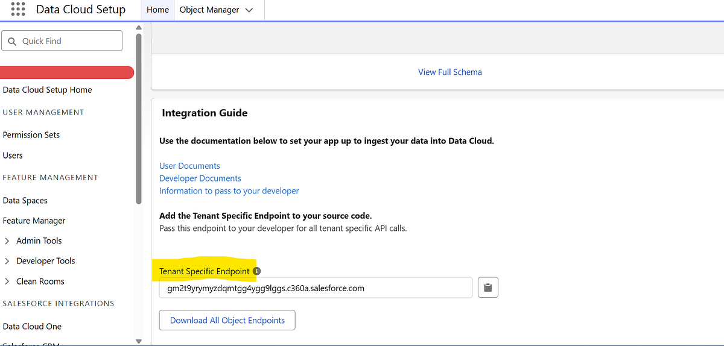Go to Data Cloud Setup Home
This screenshot has height=346, width=724.
tap(47, 90)
